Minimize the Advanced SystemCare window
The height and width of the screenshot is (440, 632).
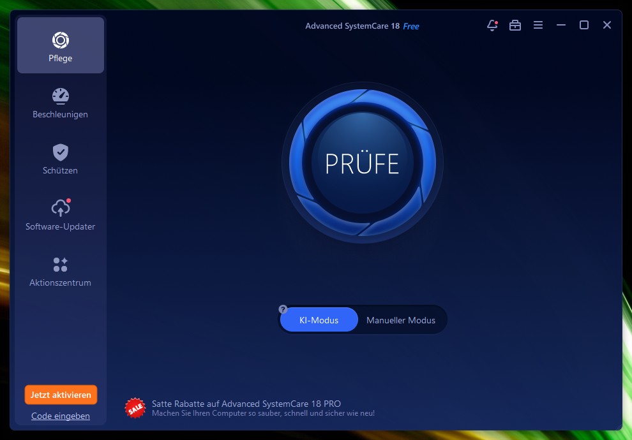561,25
